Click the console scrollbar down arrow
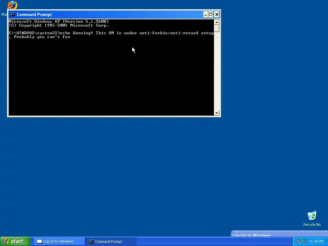 pos(217,113)
